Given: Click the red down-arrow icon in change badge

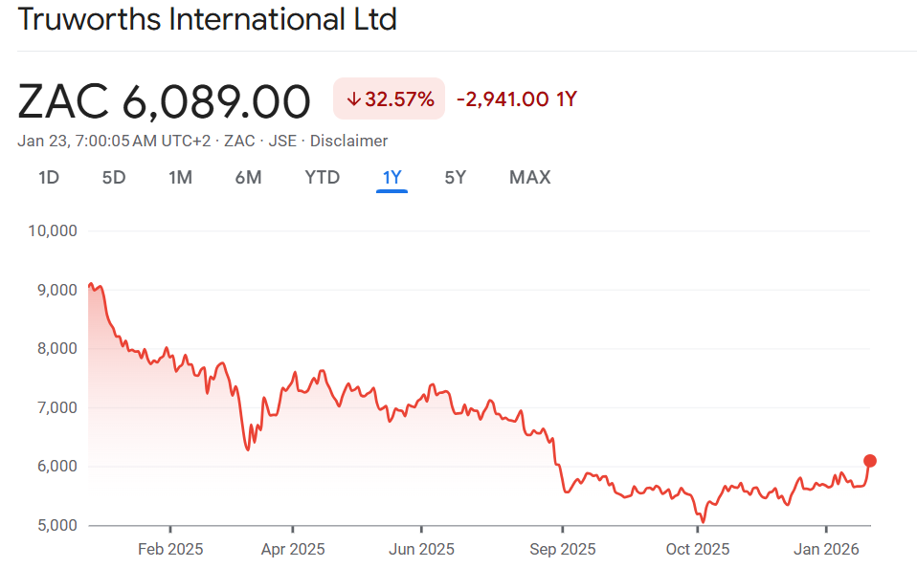Looking at the screenshot, I should click(353, 98).
